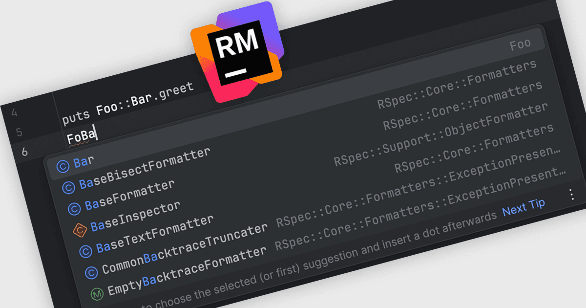Click the Next Tip link
The width and height of the screenshot is (586, 308).
click(524, 207)
